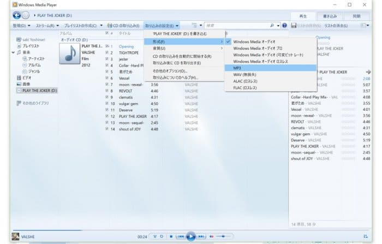Click the VALSHE album art at bottom left
This screenshot has width=382, height=244.
pos(15,236)
